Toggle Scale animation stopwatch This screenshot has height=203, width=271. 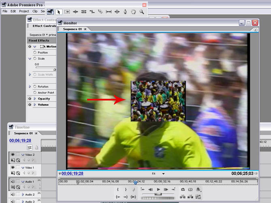35,59
